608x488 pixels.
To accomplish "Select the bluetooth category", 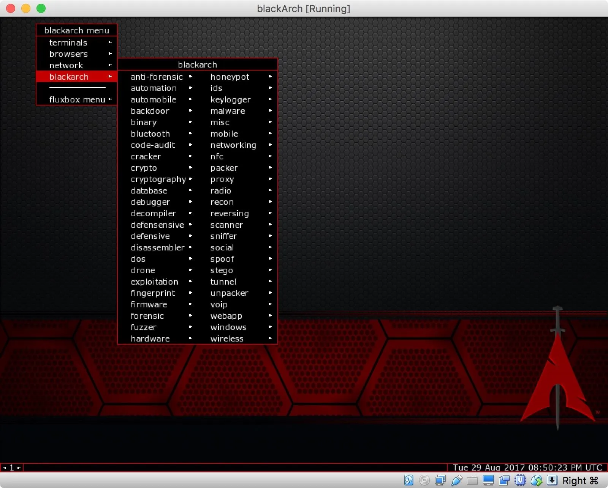I will pyautogui.click(x=158, y=134).
